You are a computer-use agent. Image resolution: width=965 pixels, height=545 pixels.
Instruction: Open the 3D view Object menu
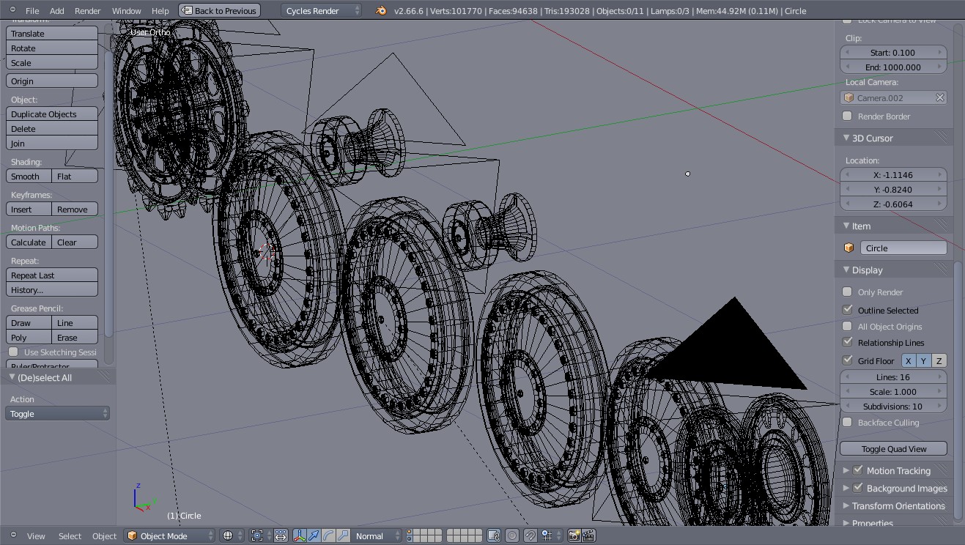[104, 536]
